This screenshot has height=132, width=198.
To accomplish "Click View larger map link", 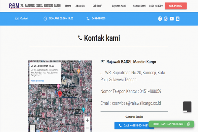I will pyautogui.click(x=37, y=81).
